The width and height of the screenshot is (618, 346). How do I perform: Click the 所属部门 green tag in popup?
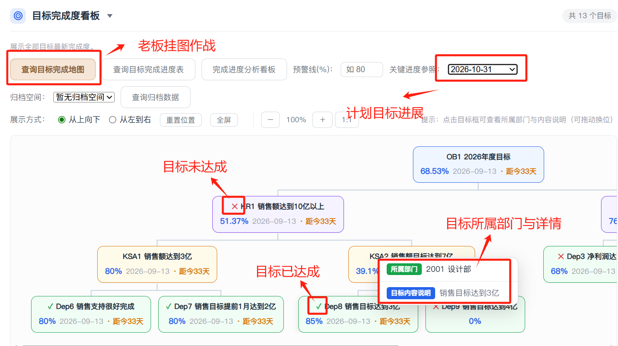(x=404, y=269)
